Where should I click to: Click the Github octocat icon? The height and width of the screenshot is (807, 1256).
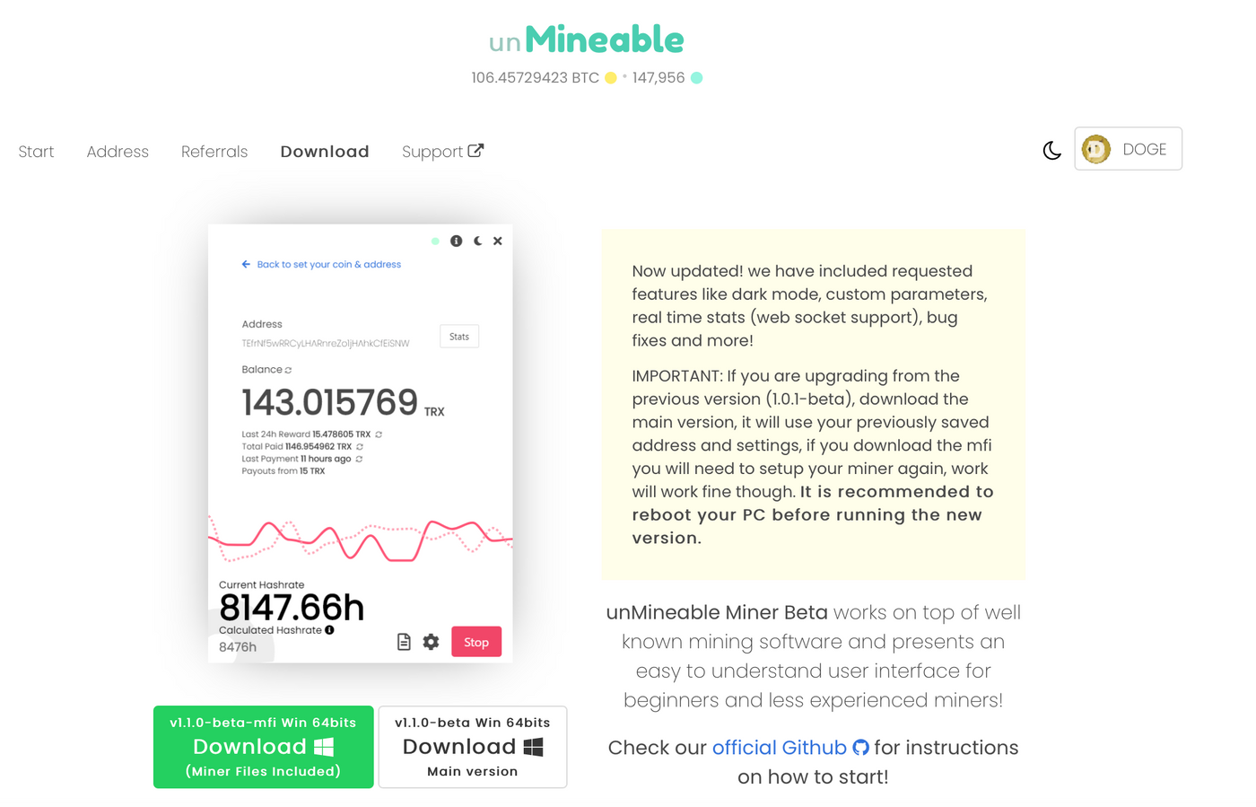coord(860,748)
